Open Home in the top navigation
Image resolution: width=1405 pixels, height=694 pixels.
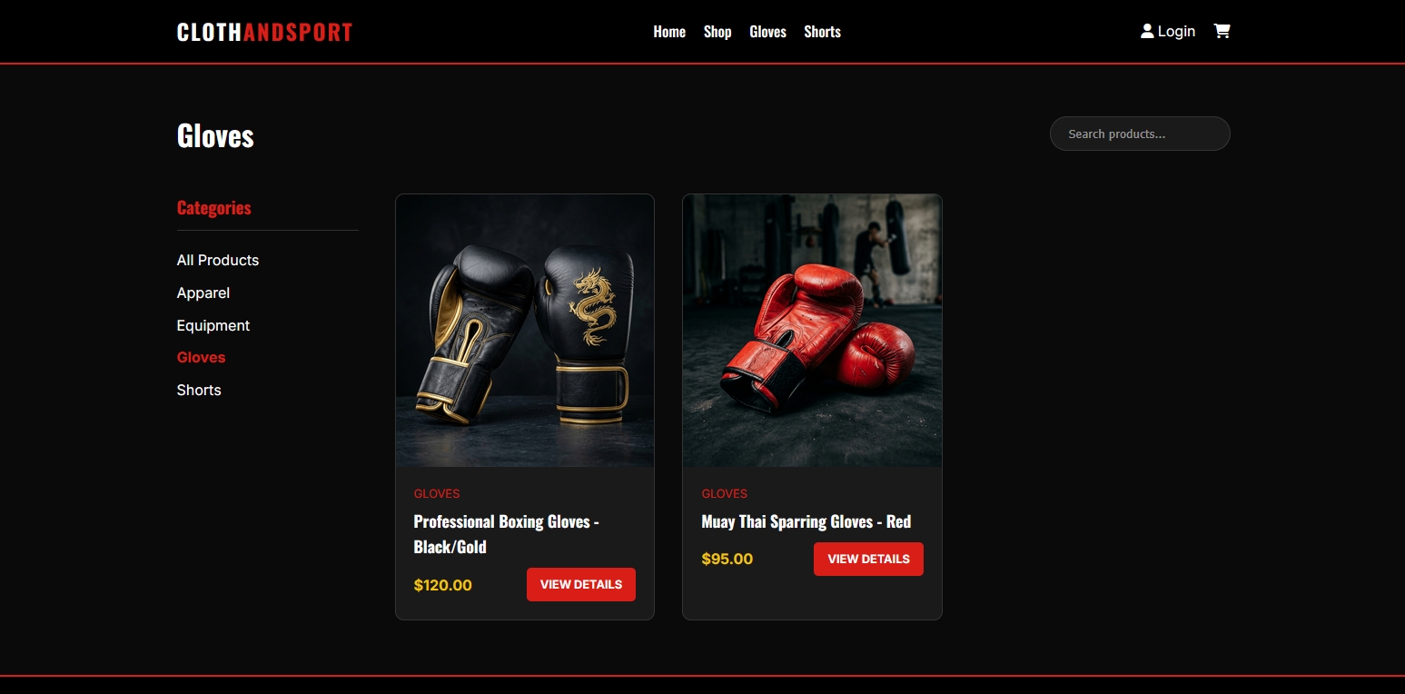669,32
